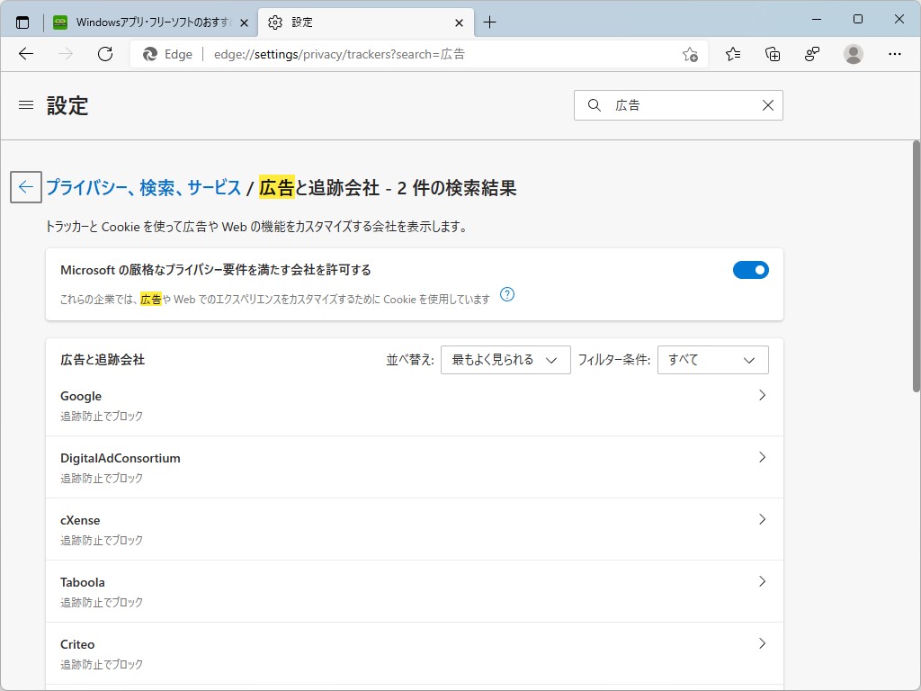This screenshot has width=921, height=691.
Task: Click the back arrow button beside the breadcrumb
Action: [26, 186]
